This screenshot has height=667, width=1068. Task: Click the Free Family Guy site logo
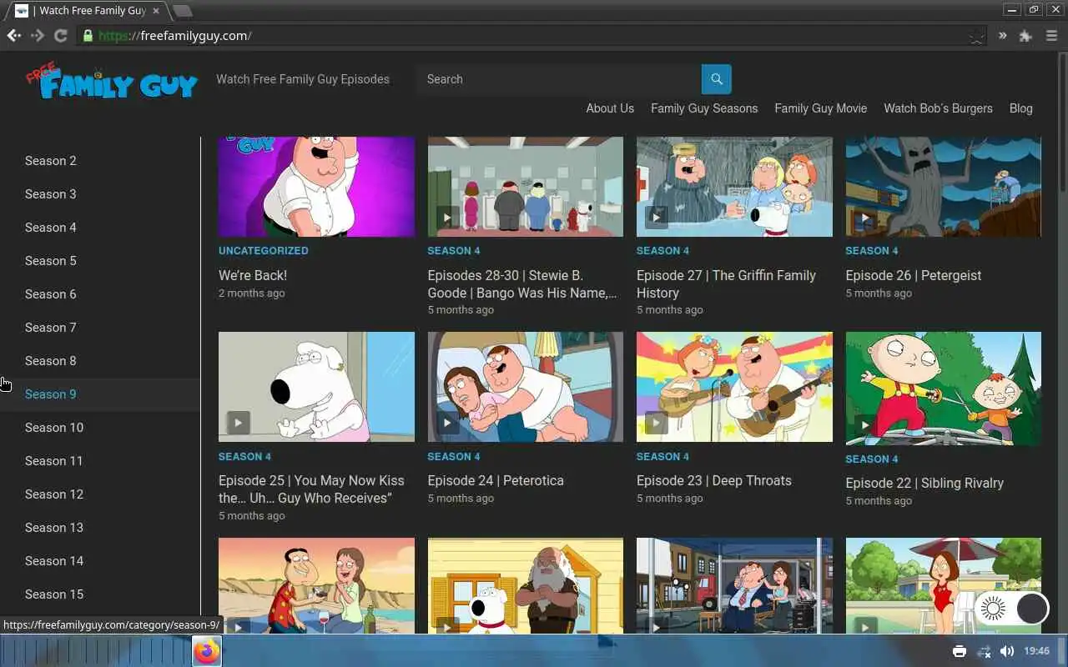point(112,81)
